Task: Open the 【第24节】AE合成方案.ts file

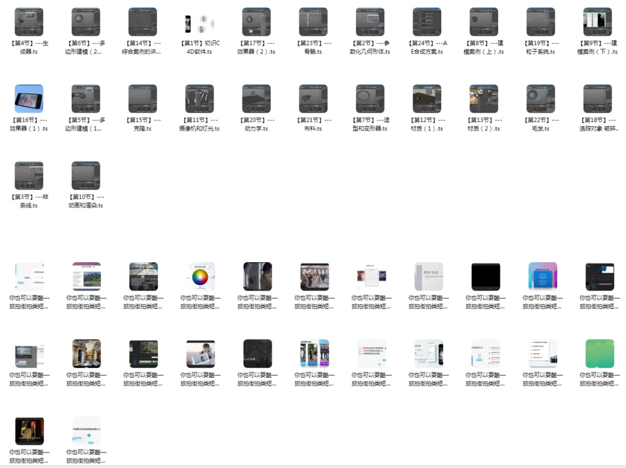Action: [427, 22]
